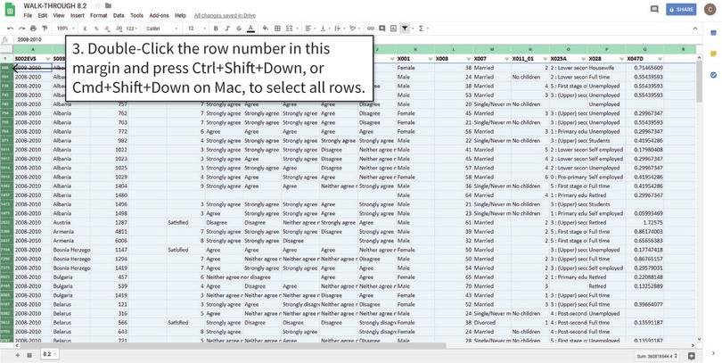Open the font size 12 dropdown

[197, 29]
